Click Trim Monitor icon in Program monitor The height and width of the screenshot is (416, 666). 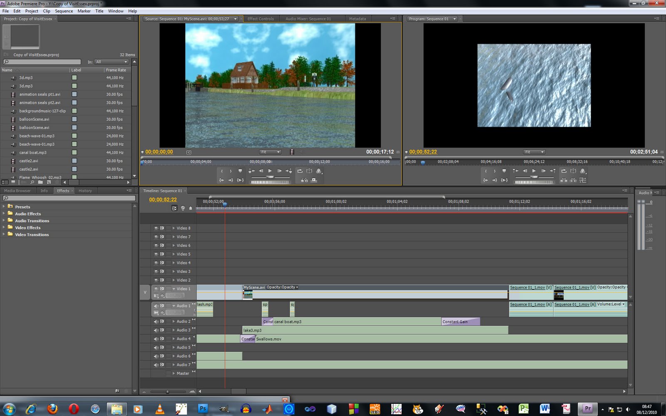coord(583,180)
